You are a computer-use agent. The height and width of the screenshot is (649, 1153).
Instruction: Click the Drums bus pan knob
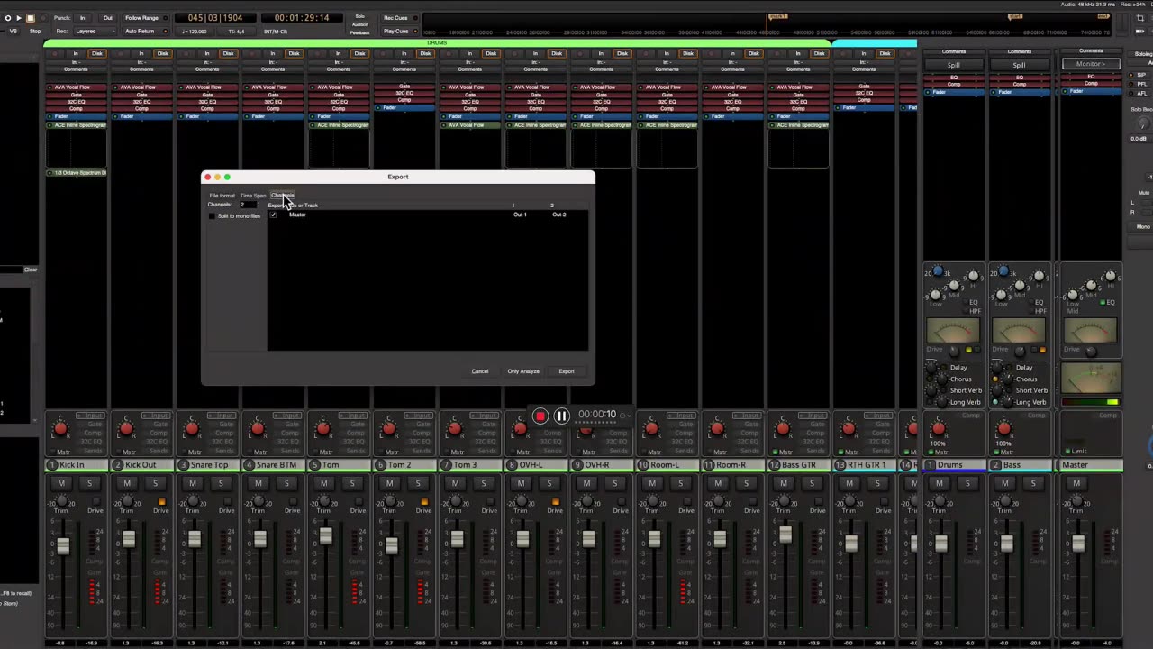click(x=939, y=429)
